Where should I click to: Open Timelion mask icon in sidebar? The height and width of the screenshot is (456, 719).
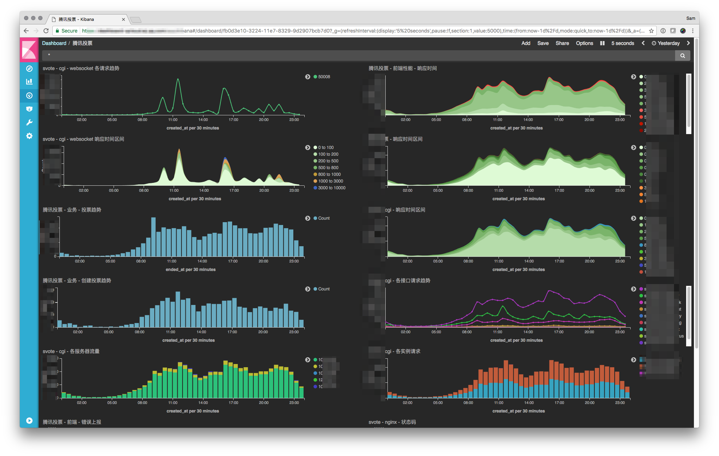[x=29, y=109]
